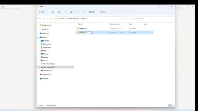Click the Desktop folder icon
The height and width of the screenshot is (111, 198).
point(41,41)
